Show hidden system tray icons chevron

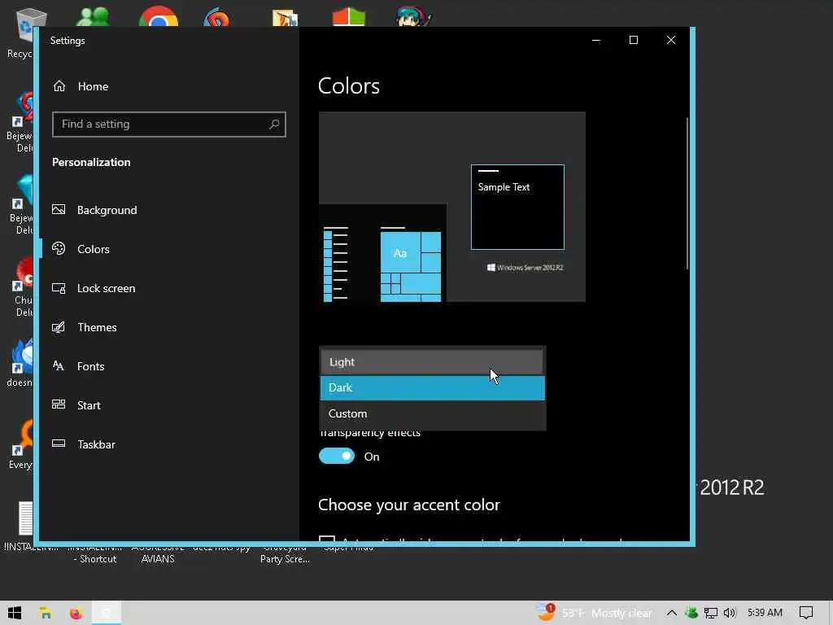point(671,613)
